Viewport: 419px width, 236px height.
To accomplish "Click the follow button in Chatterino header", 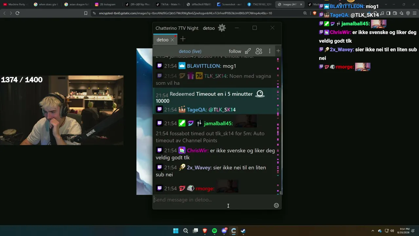I will [x=235, y=51].
